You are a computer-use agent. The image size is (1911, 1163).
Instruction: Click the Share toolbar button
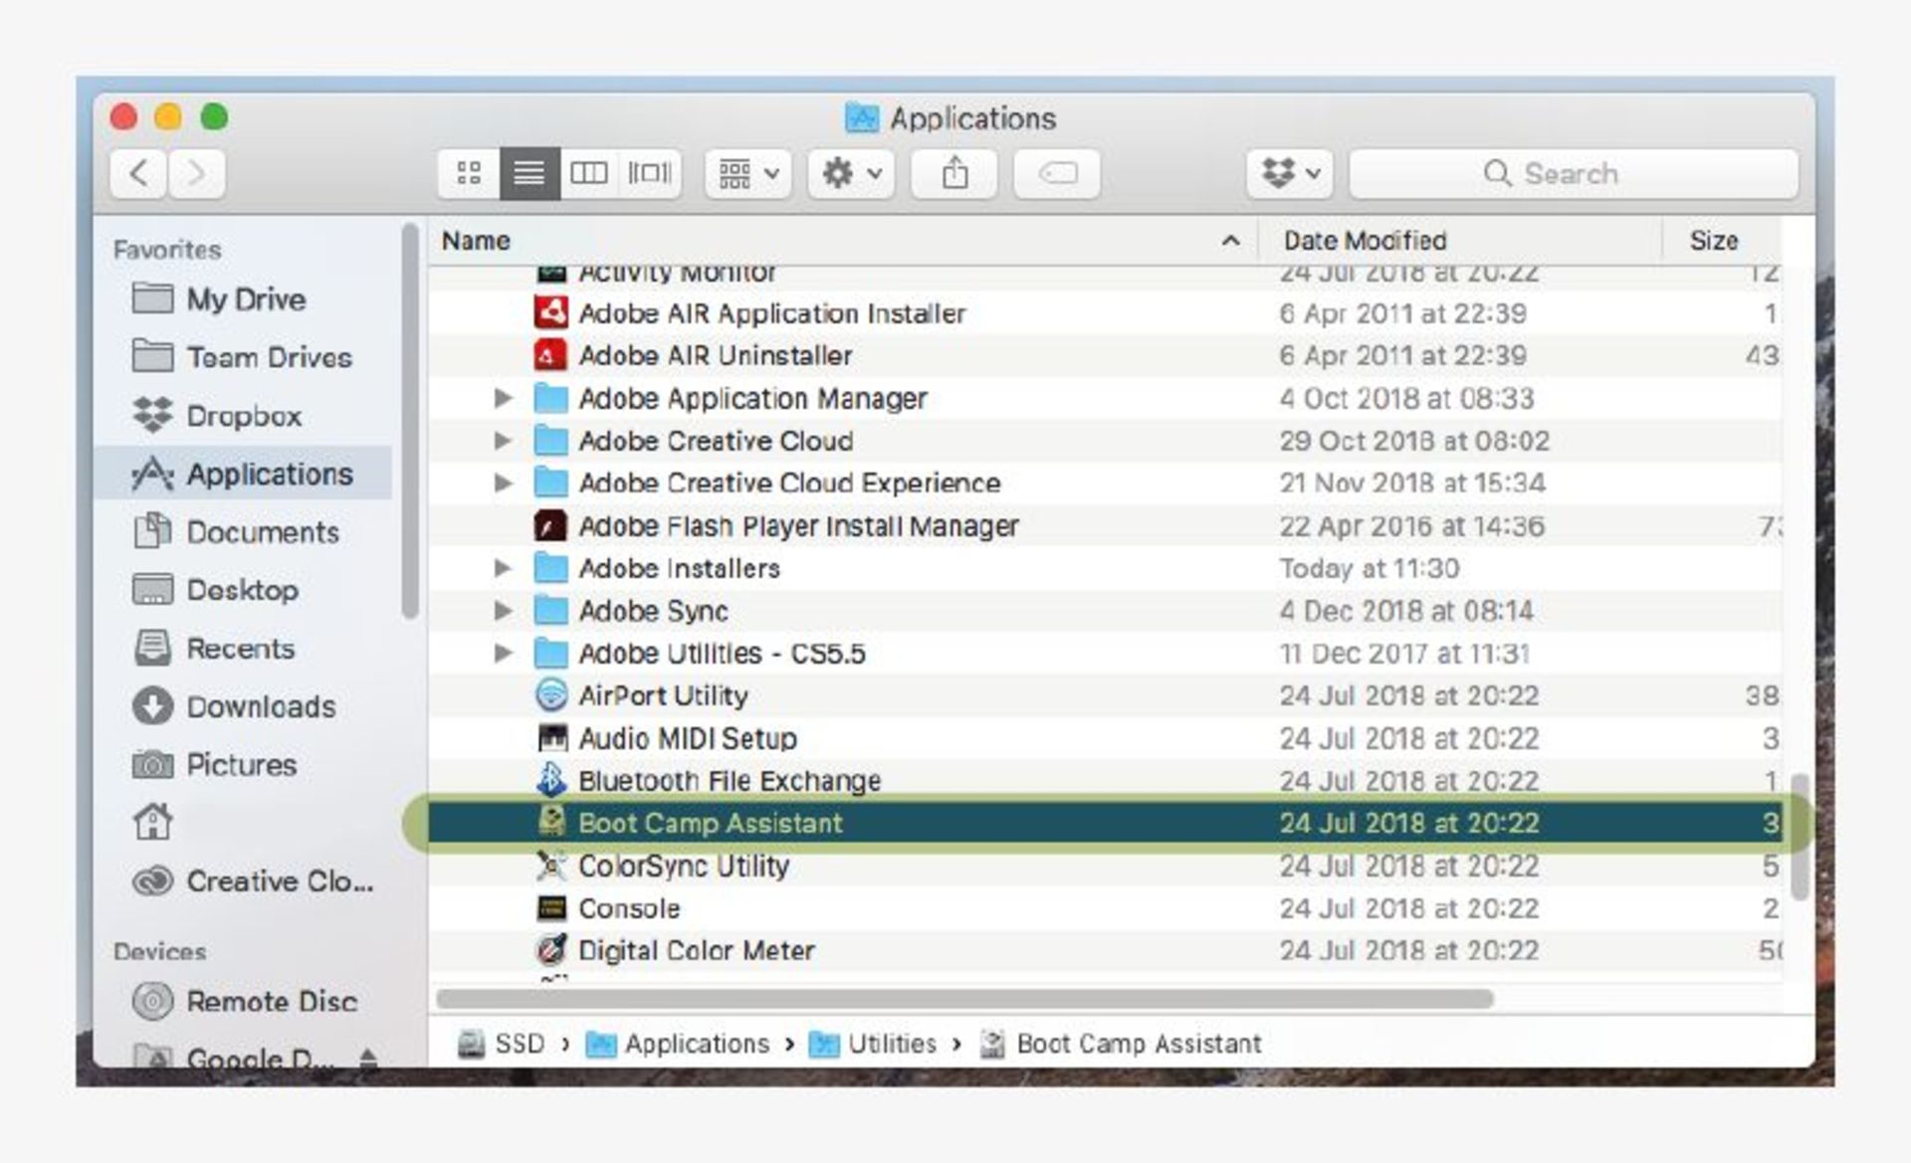tap(955, 174)
